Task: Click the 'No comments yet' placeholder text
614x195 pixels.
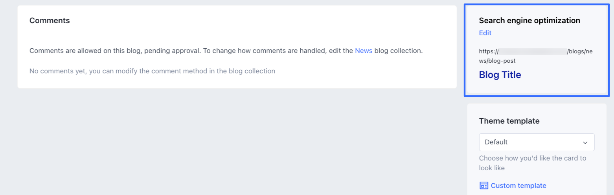Action: [x=152, y=71]
